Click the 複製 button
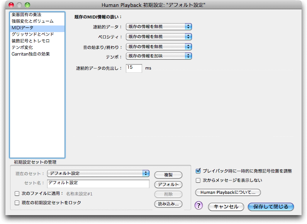307x224 pixels. pyautogui.click(x=168, y=175)
